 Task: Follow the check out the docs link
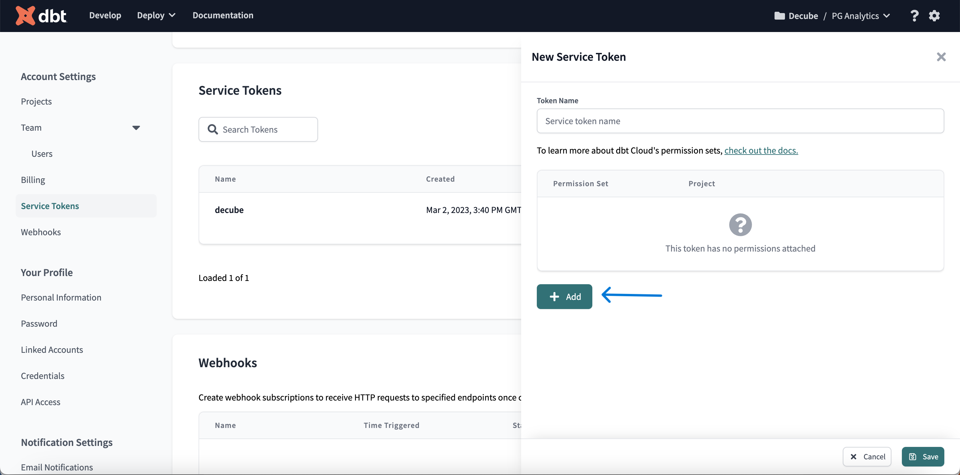(761, 150)
